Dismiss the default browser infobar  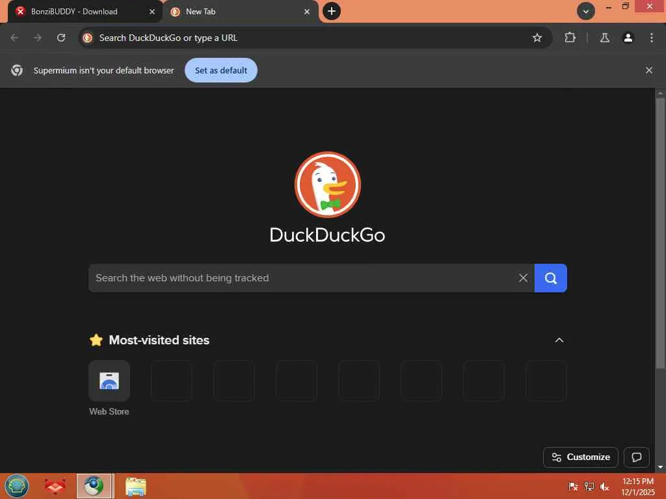point(648,70)
